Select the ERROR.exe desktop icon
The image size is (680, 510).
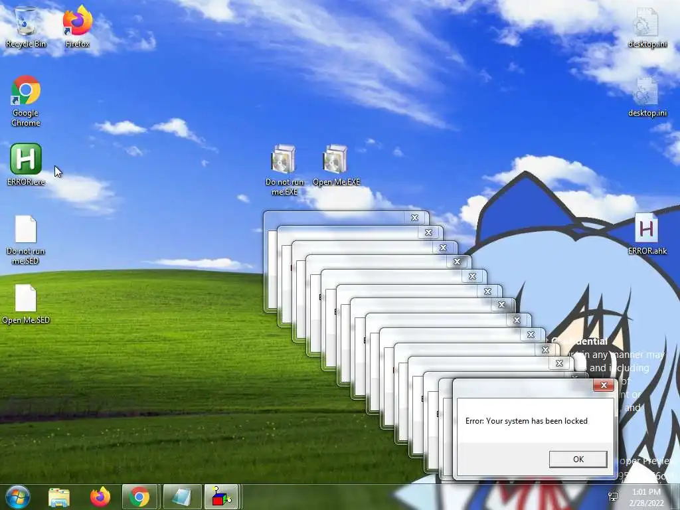tap(26, 165)
